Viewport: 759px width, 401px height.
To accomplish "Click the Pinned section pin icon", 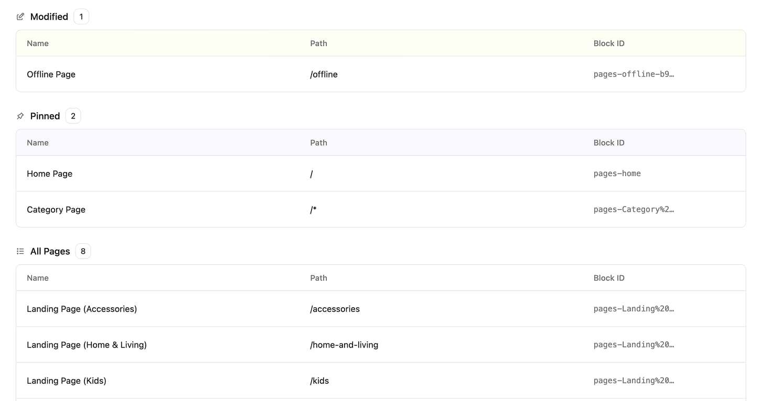I will [20, 116].
